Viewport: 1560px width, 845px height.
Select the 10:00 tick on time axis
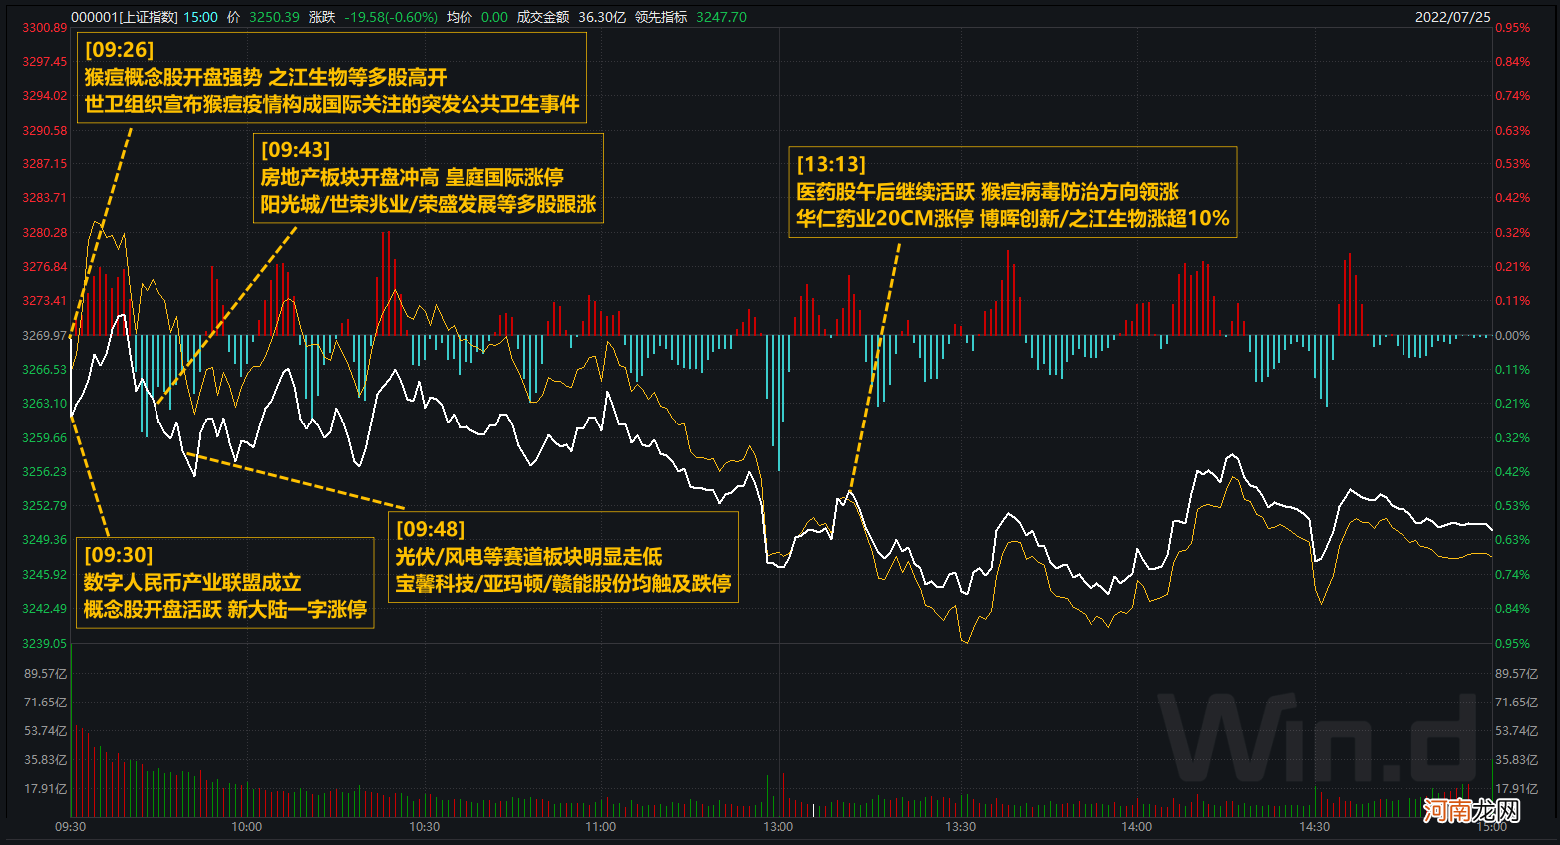pos(247,827)
